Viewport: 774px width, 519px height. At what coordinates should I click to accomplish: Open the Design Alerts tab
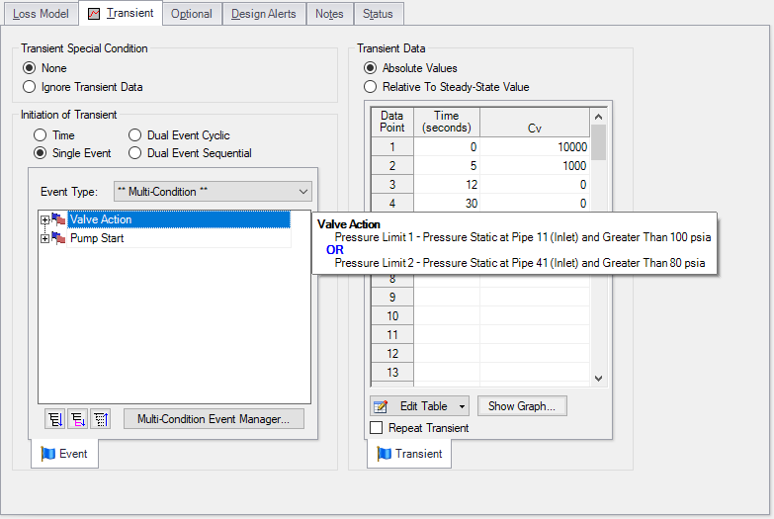(x=264, y=14)
